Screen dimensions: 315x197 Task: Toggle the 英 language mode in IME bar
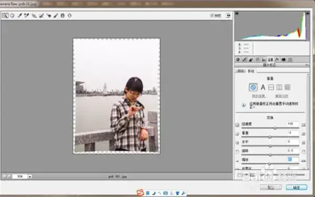pos(148,193)
